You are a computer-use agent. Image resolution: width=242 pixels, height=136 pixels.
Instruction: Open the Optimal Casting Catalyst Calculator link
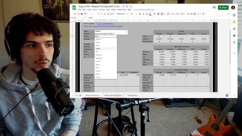(x=103, y=26)
